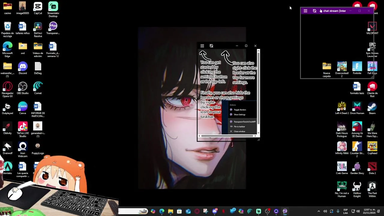Select Nueva carpeta folder
Screen dimensions: 384x216
coord(327,70)
